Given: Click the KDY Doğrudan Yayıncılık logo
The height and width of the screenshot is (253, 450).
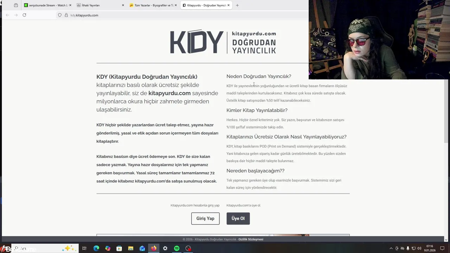Looking at the screenshot, I should point(223,42).
